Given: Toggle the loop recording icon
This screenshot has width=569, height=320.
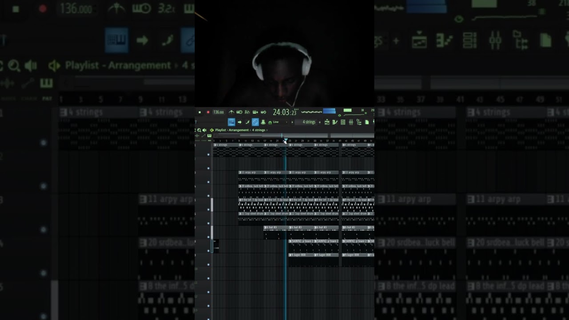Looking at the screenshot, I should coord(264,112).
